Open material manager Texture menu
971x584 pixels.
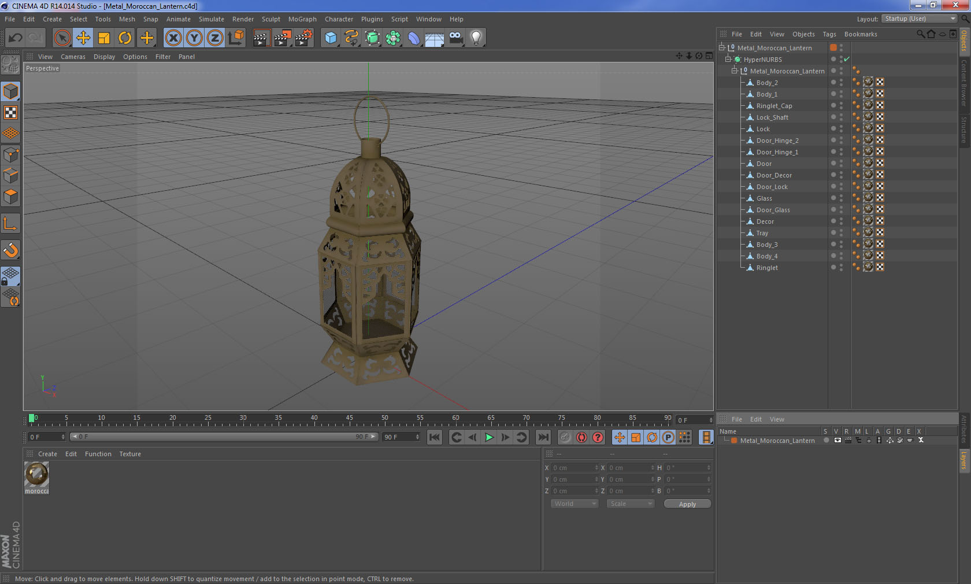point(130,454)
